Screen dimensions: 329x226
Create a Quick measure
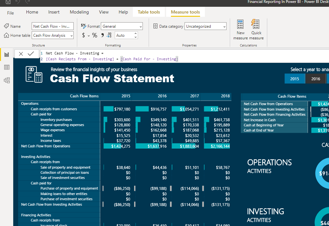pos(256,30)
